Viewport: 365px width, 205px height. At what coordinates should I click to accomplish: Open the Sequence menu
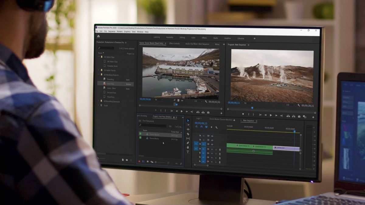tap(112, 32)
